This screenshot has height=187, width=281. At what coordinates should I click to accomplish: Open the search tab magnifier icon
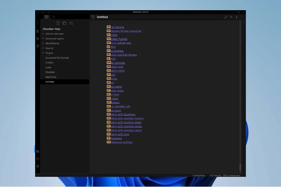[x=54, y=17]
